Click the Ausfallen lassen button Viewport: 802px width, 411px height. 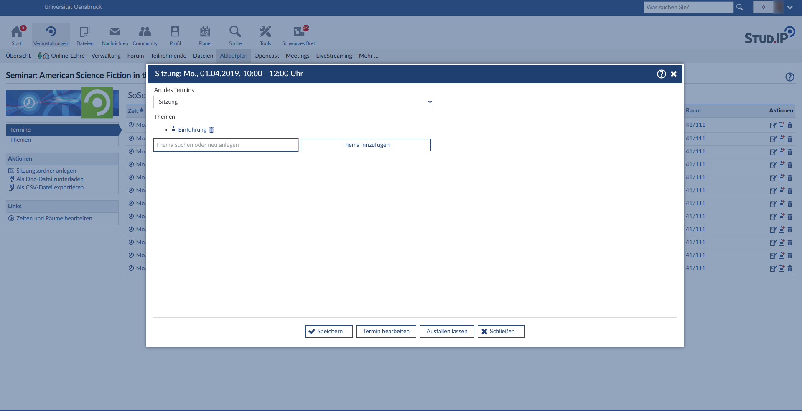tap(447, 332)
